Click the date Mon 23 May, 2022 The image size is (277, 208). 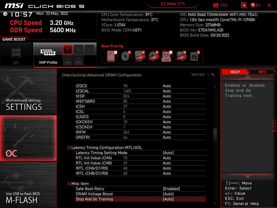(52, 14)
